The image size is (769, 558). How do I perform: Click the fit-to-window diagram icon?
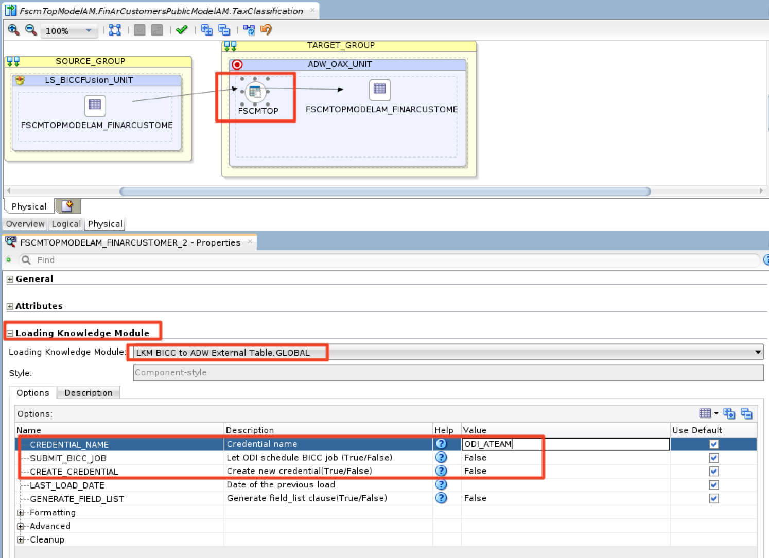tap(115, 30)
